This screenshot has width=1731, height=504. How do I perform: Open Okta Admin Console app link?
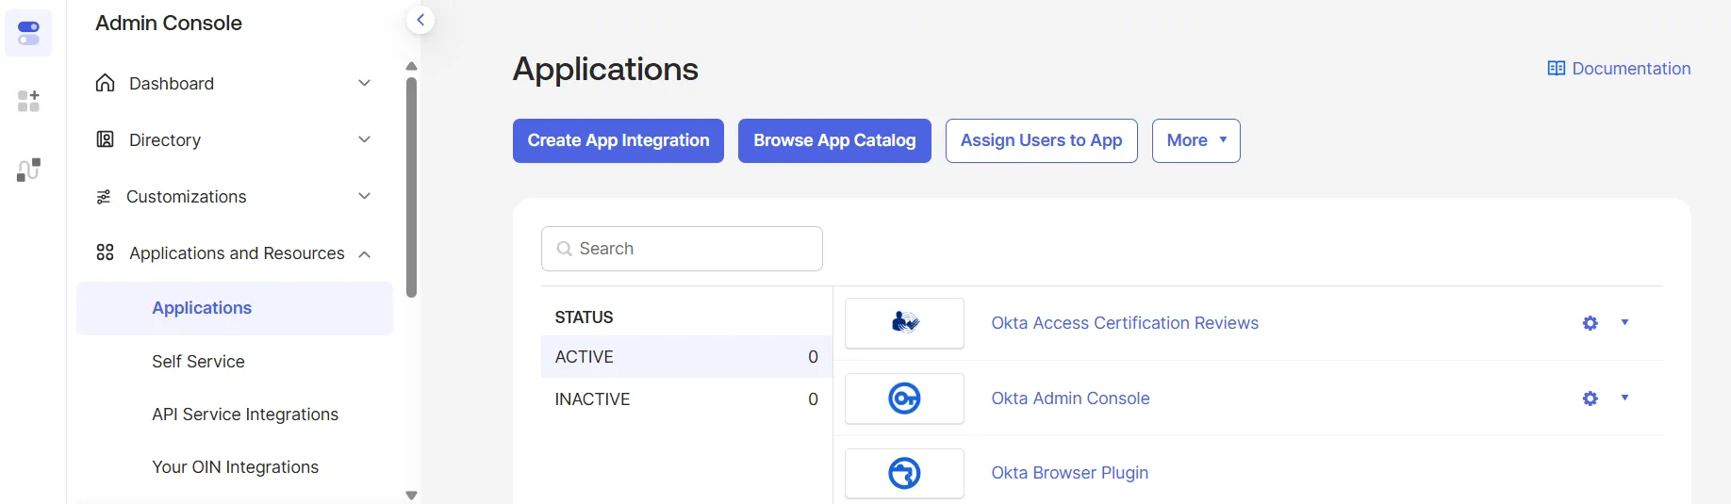1070,398
